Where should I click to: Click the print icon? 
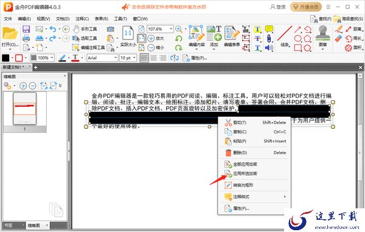[26, 38]
